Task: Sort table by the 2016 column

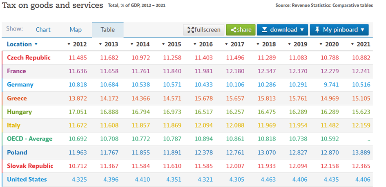Action: coord(203,44)
